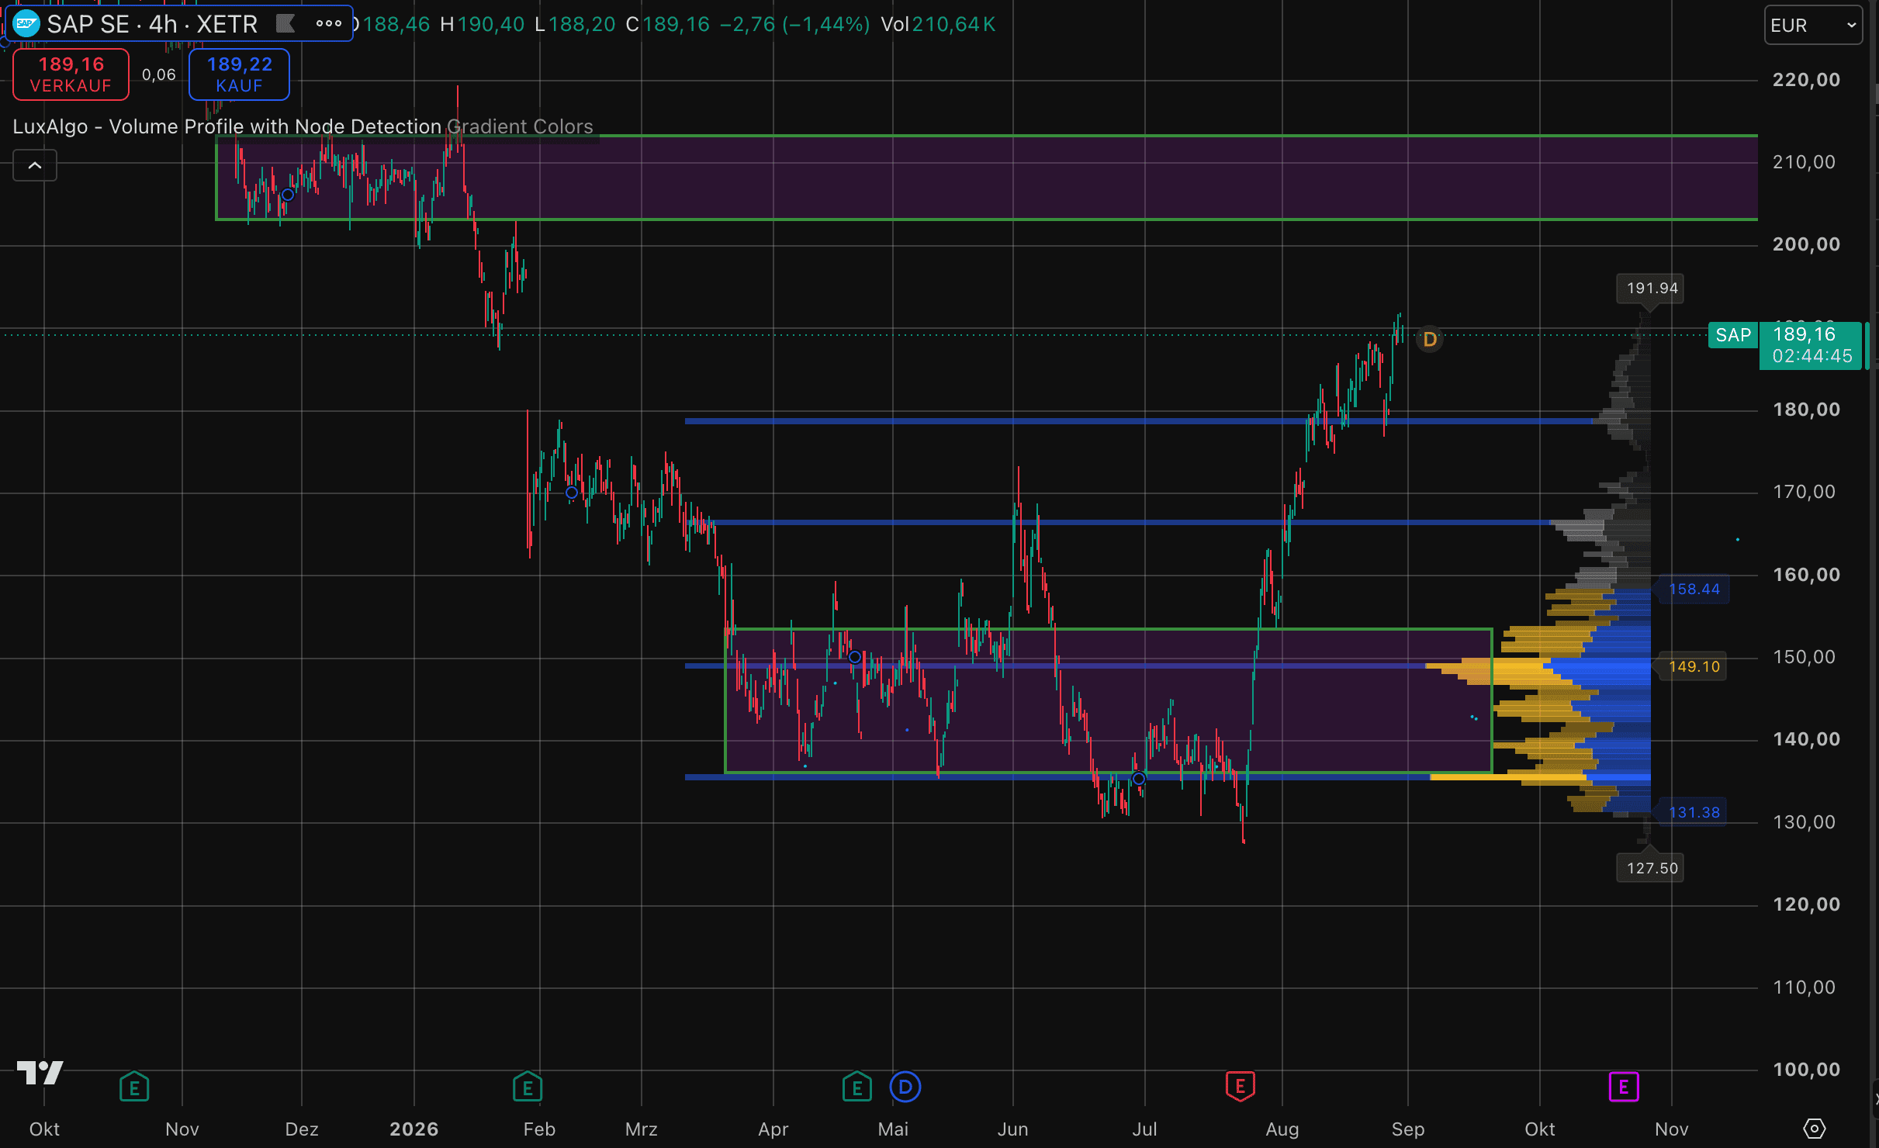1879x1148 pixels.
Task: Collapse the indicator legend with the chevron
Action: [35, 165]
